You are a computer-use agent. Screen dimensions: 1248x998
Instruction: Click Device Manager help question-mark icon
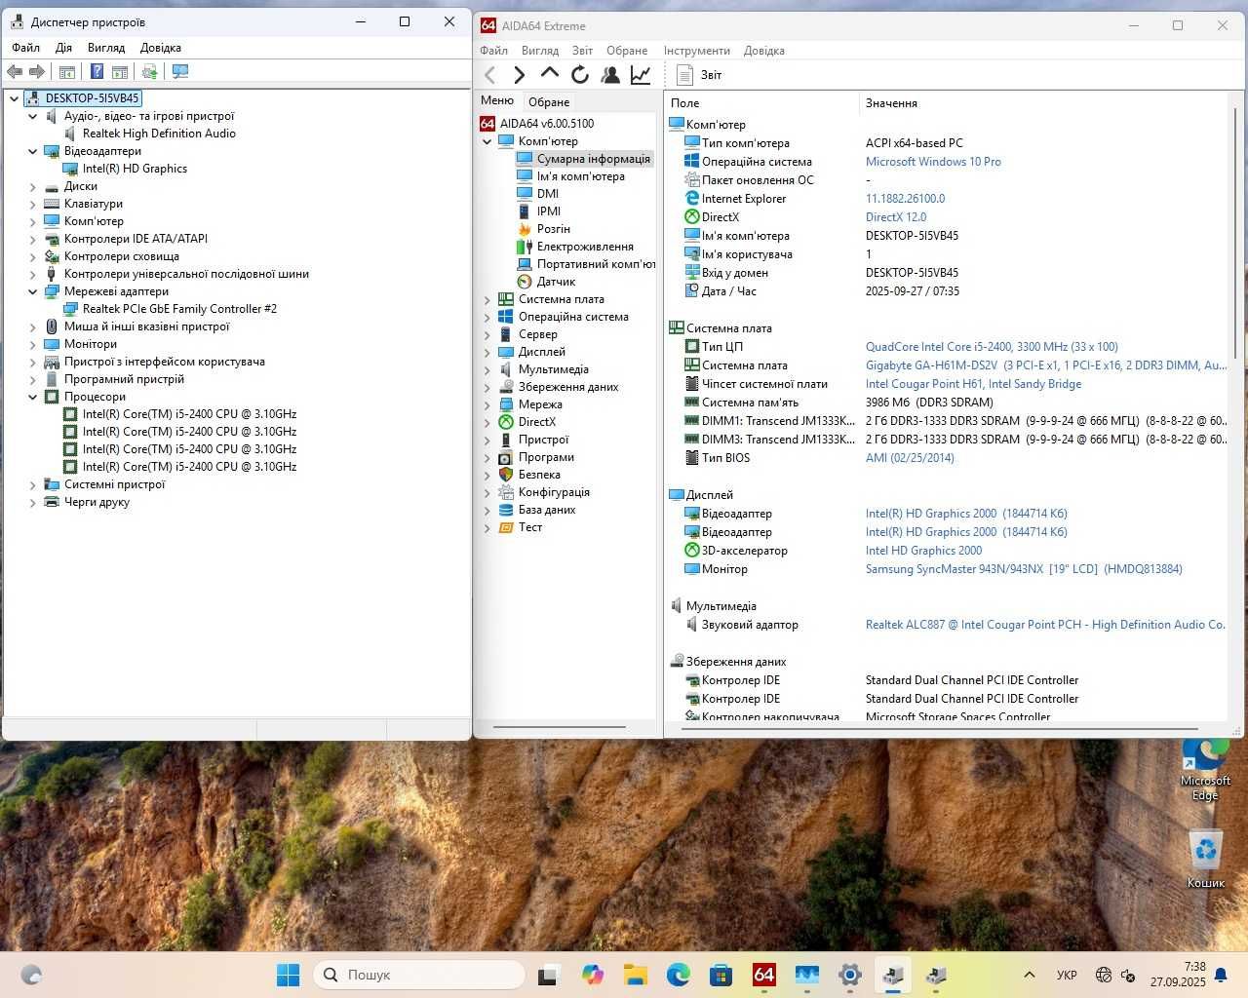[97, 71]
